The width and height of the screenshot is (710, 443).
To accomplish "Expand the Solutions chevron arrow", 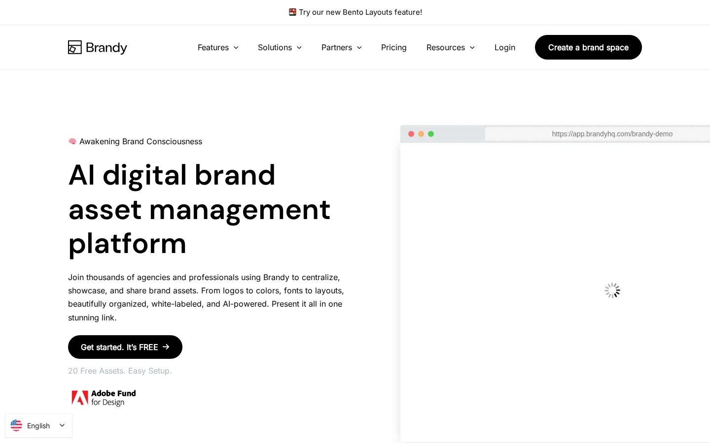I will (x=299, y=48).
